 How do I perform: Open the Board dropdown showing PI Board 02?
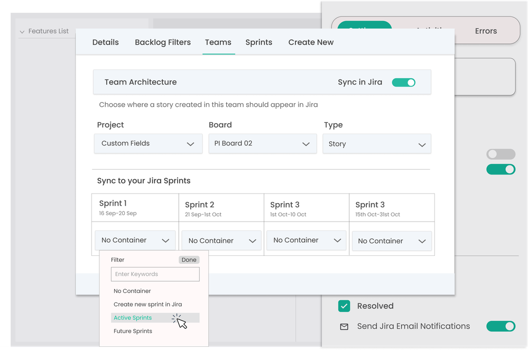click(x=263, y=144)
